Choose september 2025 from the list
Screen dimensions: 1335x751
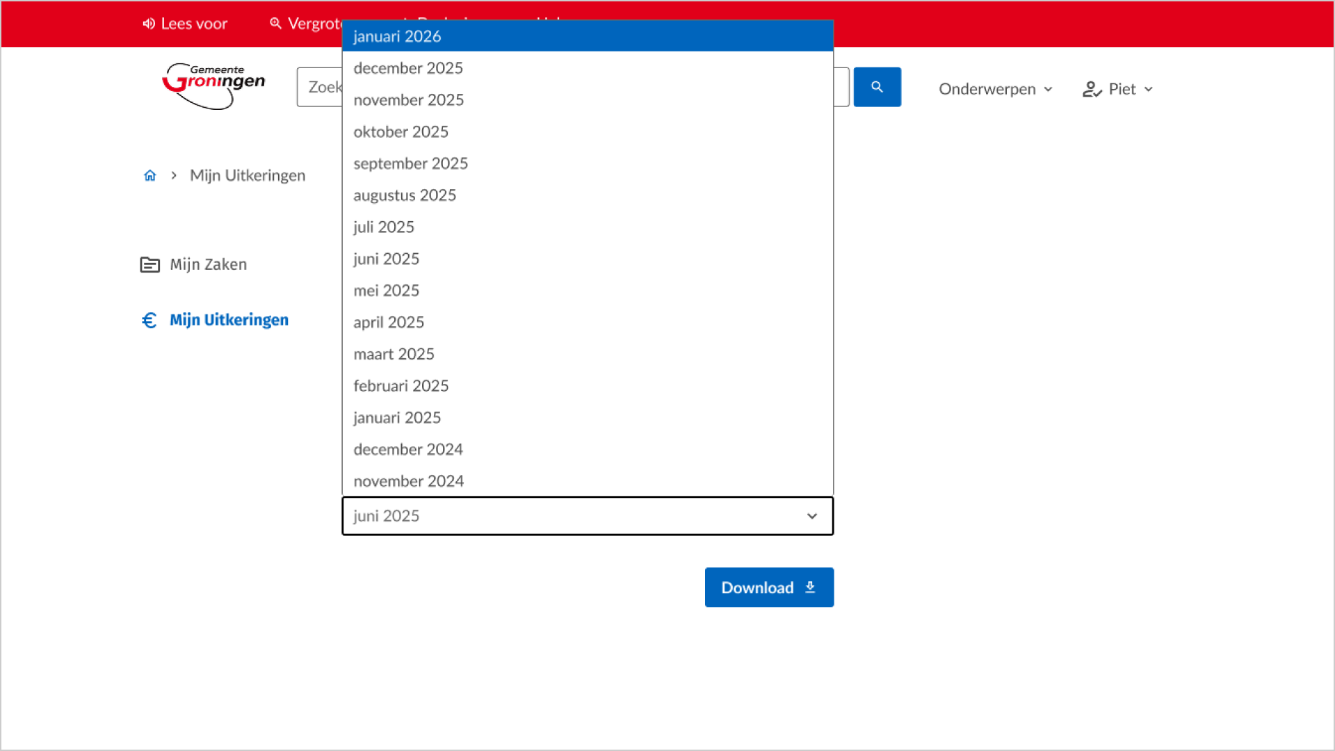(588, 163)
